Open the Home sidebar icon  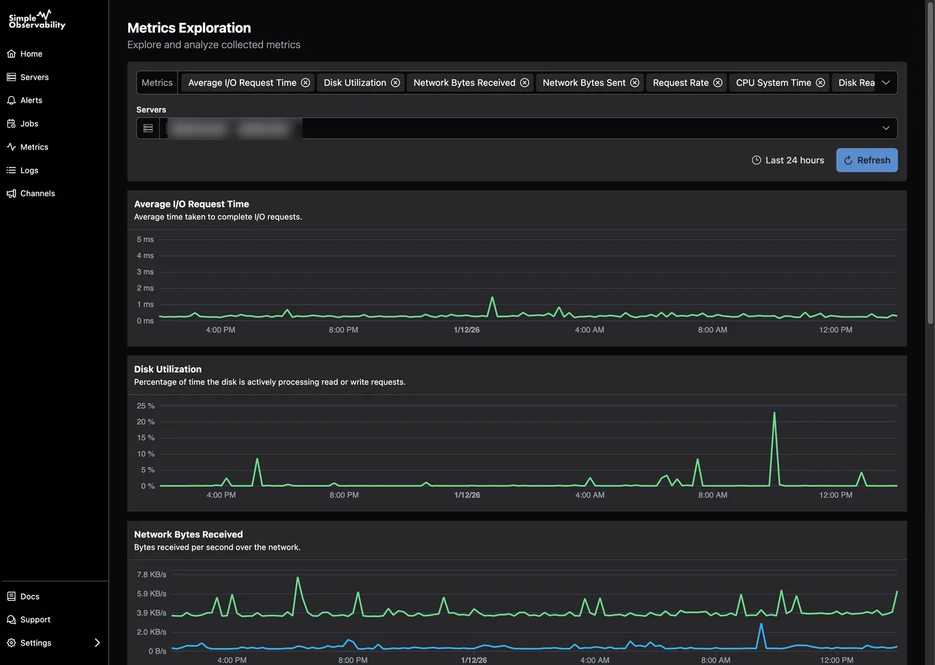click(11, 53)
